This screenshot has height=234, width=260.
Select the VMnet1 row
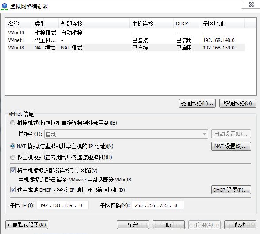(x=126, y=40)
